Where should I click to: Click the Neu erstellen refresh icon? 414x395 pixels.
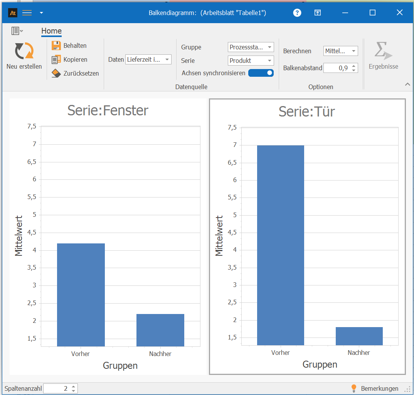pyautogui.click(x=24, y=51)
